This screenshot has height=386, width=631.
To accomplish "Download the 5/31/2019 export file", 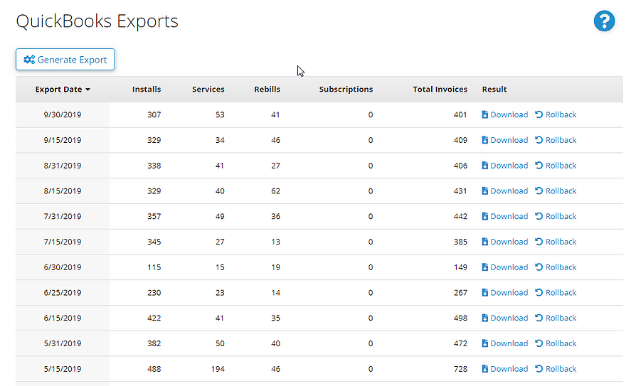I will coord(505,343).
